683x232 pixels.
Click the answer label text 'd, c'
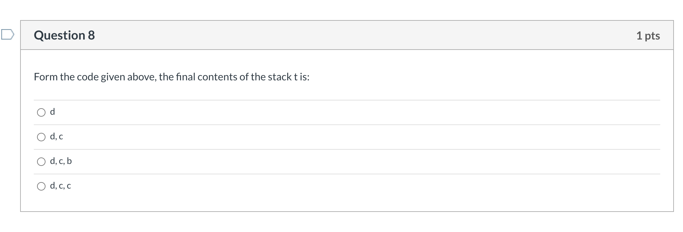pos(56,136)
